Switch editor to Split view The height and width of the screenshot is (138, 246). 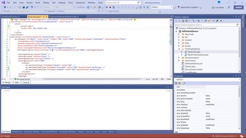[16, 82]
